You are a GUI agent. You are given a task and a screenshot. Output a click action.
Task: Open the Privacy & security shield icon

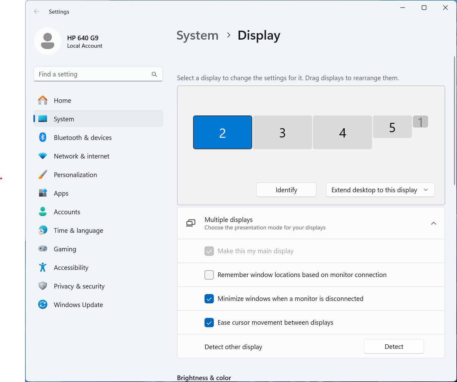coord(43,286)
